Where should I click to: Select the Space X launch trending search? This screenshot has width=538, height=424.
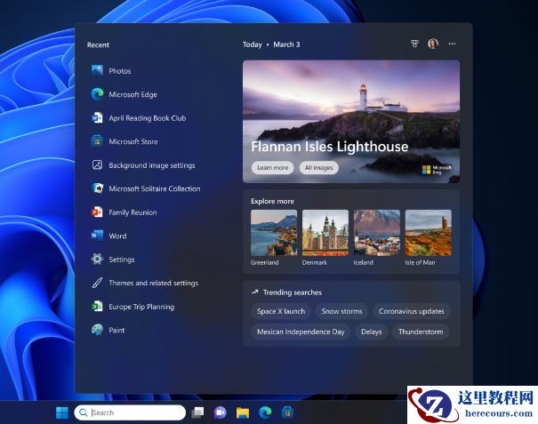281,311
